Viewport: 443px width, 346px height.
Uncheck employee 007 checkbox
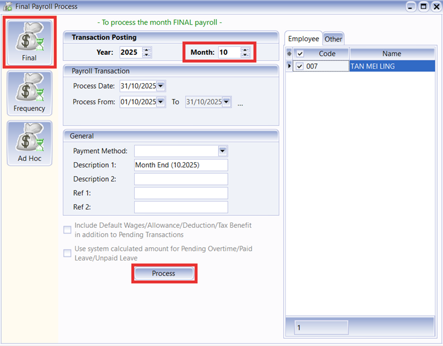pyautogui.click(x=300, y=66)
